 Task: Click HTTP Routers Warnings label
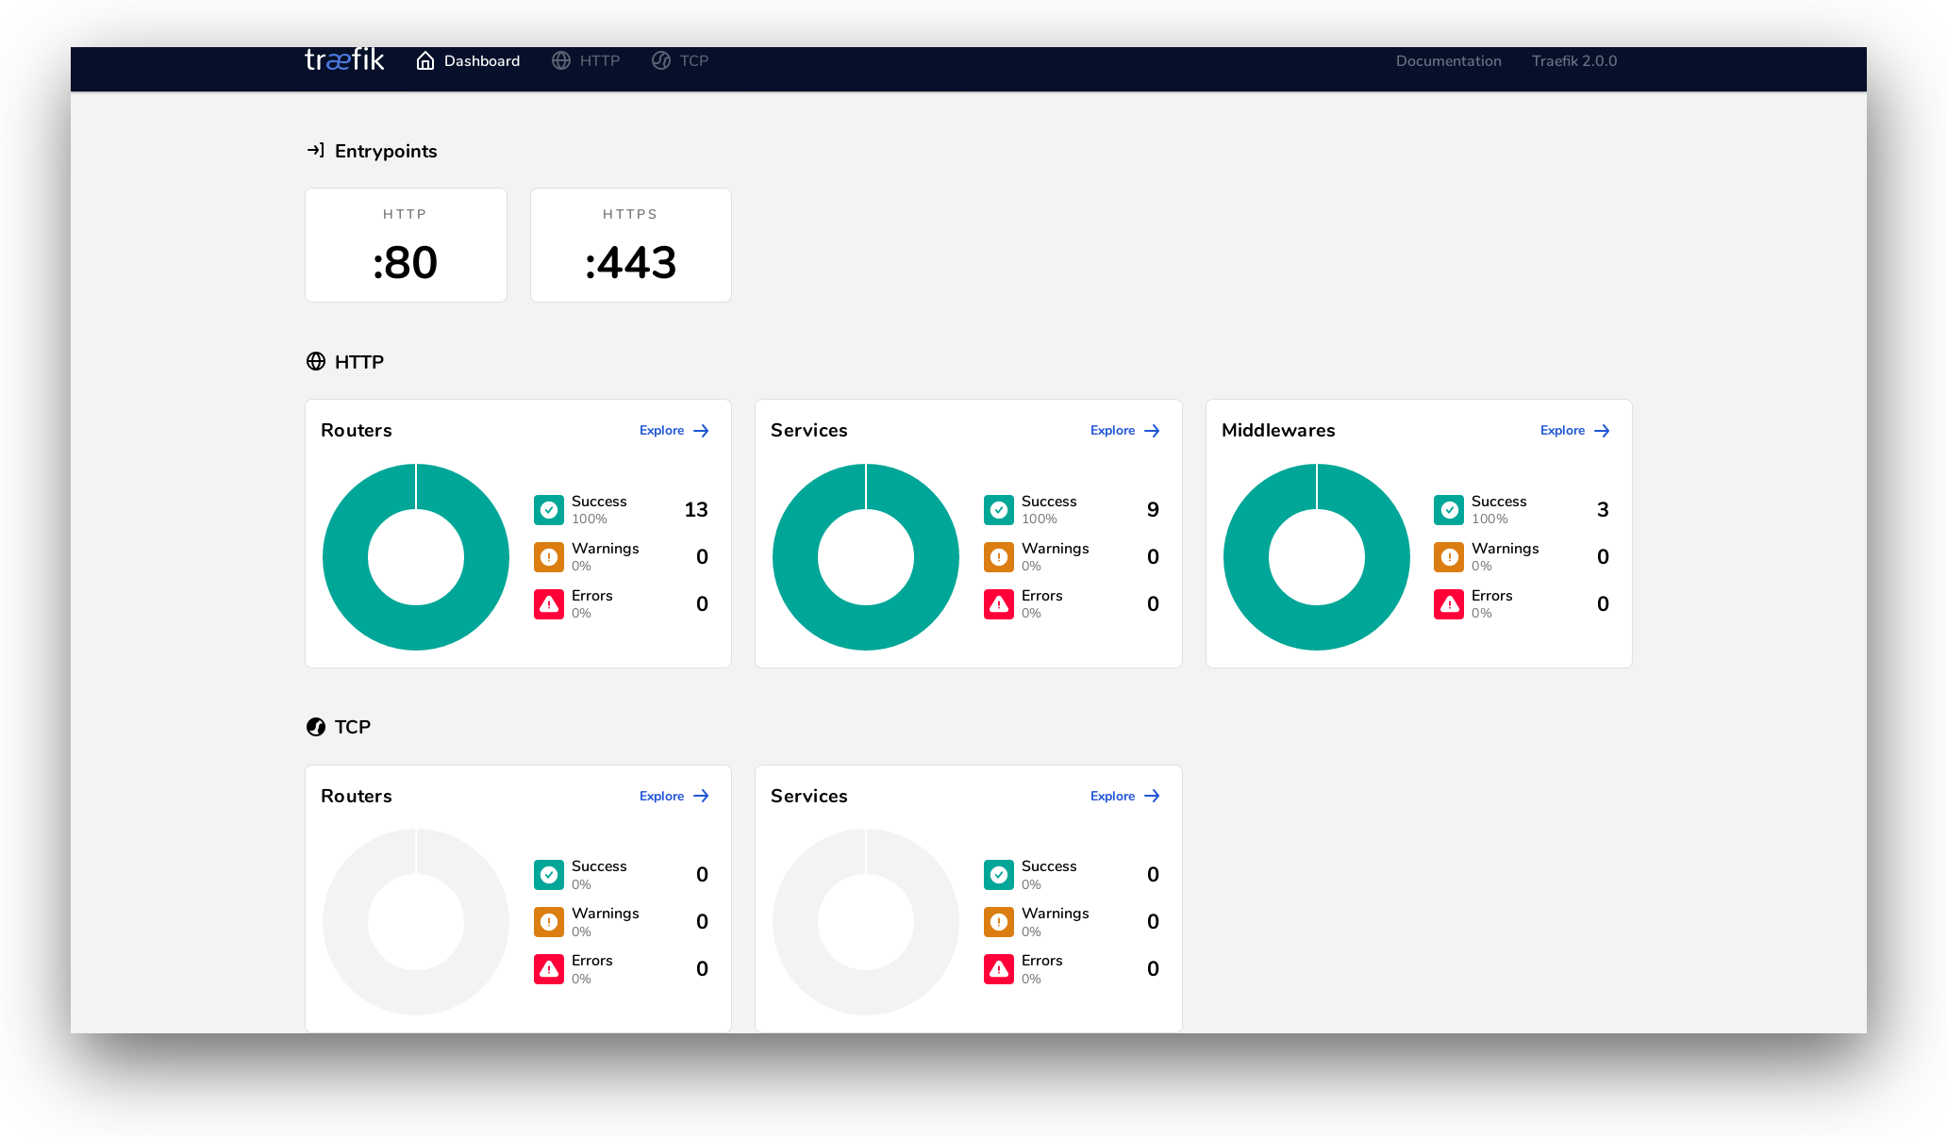click(x=606, y=549)
